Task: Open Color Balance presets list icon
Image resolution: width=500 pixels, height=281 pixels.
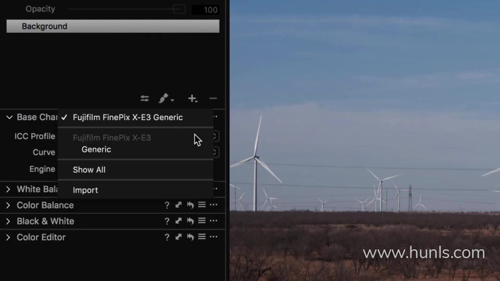Action: click(x=202, y=205)
